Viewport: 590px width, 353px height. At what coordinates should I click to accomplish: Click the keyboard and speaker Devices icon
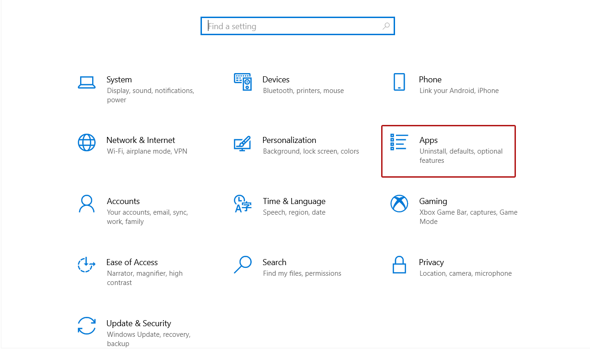(x=243, y=82)
